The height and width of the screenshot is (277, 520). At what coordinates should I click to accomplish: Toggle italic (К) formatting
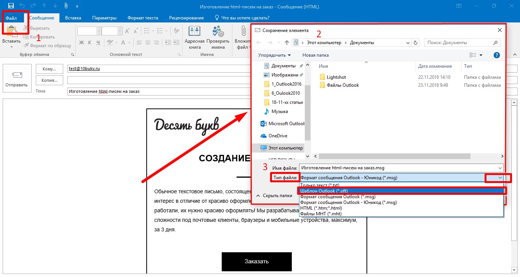pyautogui.click(x=90, y=42)
